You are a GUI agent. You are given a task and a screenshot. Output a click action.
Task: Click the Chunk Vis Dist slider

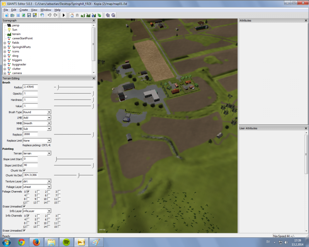[x=74, y=175]
